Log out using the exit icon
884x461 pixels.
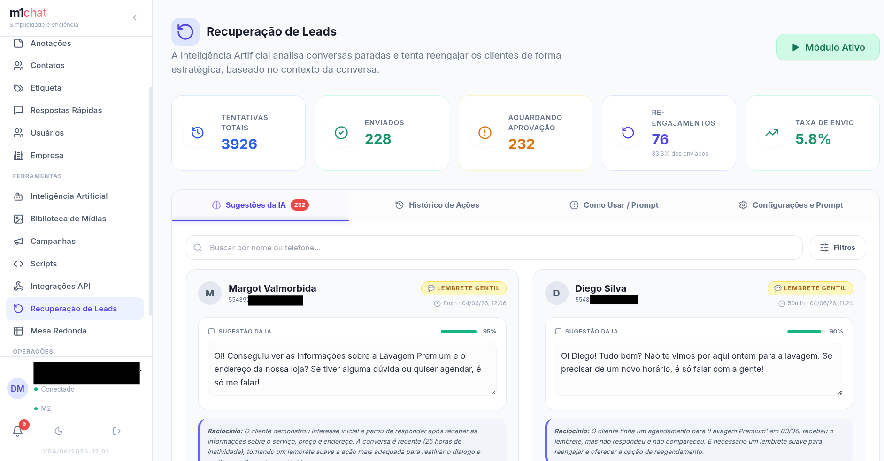pyautogui.click(x=117, y=431)
